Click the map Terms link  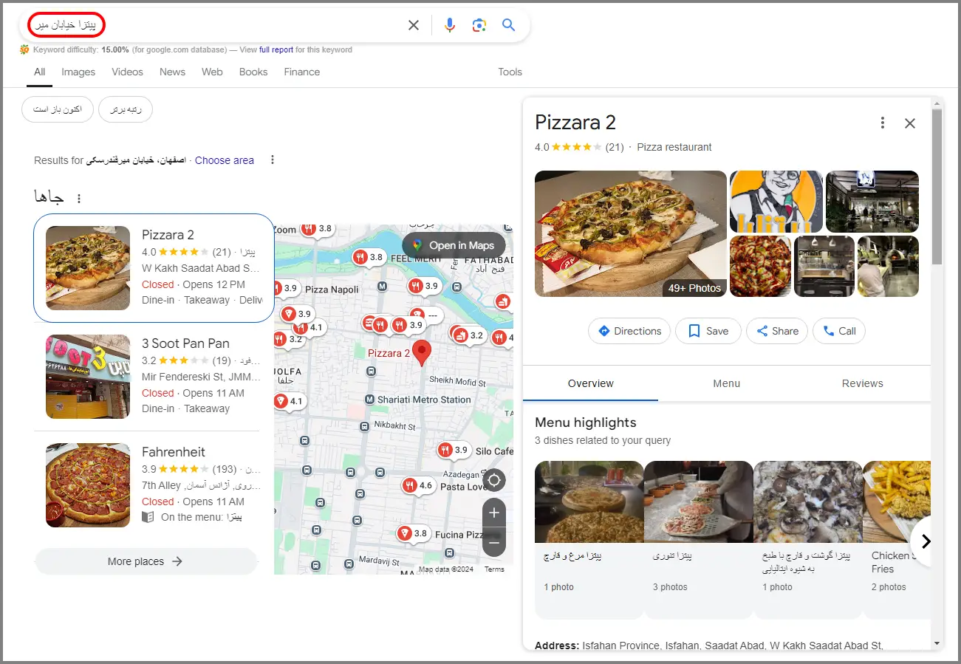[494, 569]
